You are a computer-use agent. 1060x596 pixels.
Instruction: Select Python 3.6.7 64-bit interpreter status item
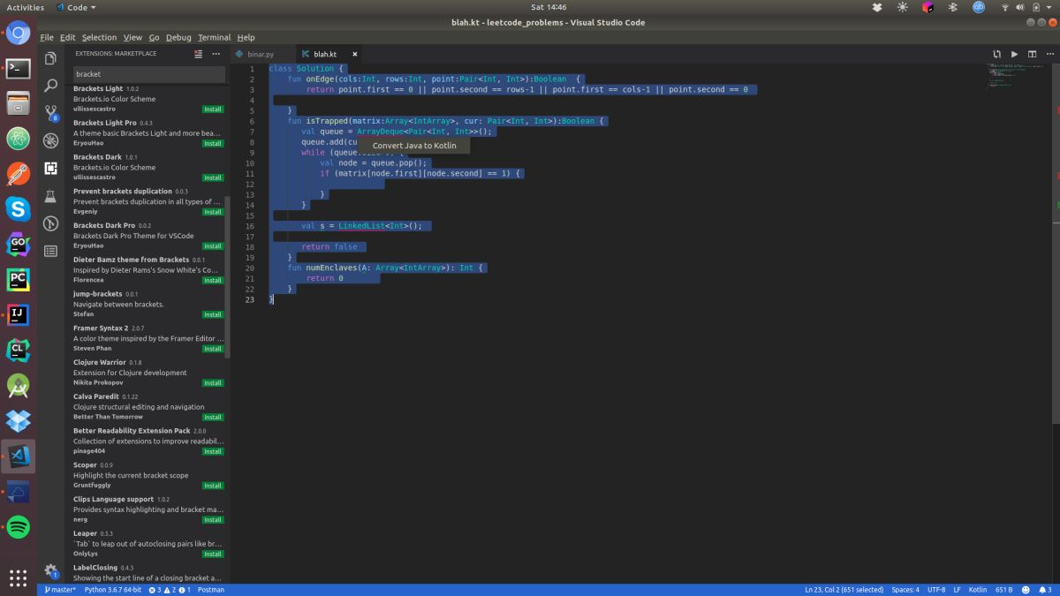click(x=112, y=589)
